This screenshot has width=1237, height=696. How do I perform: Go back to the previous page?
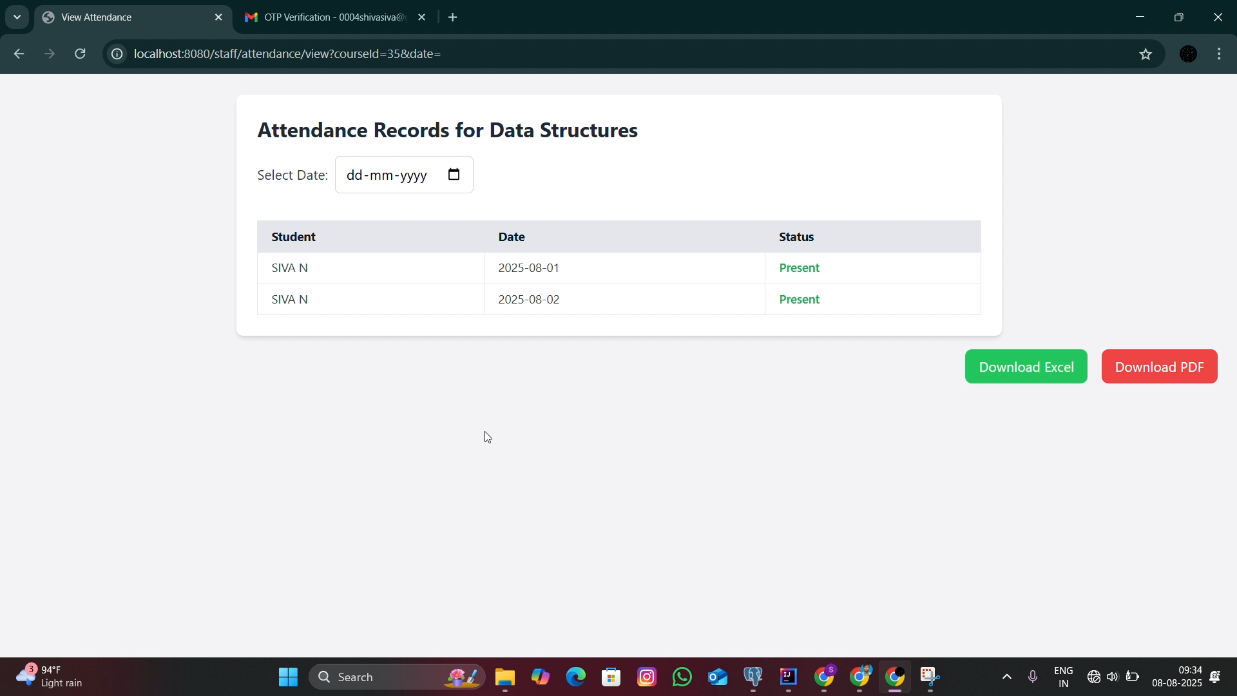pyautogui.click(x=19, y=54)
